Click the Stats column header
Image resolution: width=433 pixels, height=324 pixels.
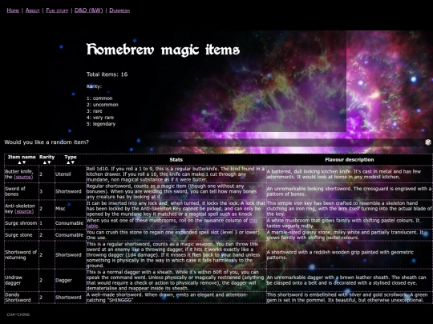(176, 160)
